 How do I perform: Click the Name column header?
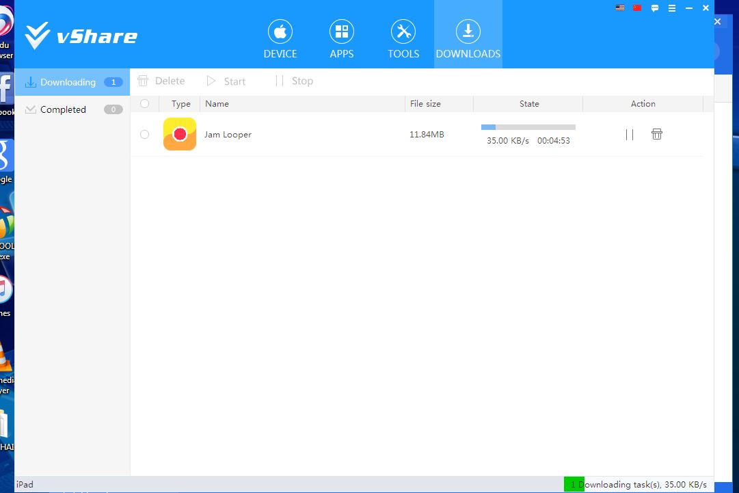(x=303, y=104)
